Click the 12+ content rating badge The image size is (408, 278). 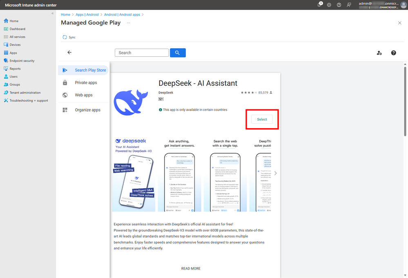click(x=161, y=99)
